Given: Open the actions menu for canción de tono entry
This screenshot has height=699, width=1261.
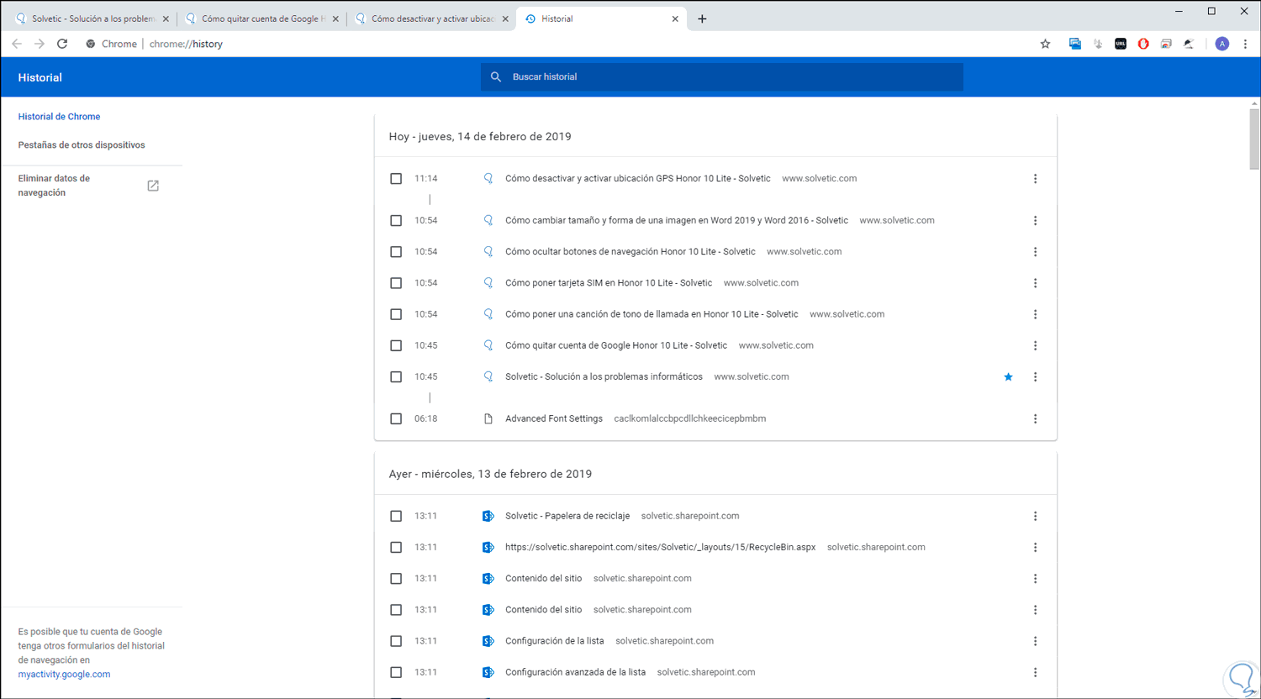Looking at the screenshot, I should pyautogui.click(x=1035, y=314).
